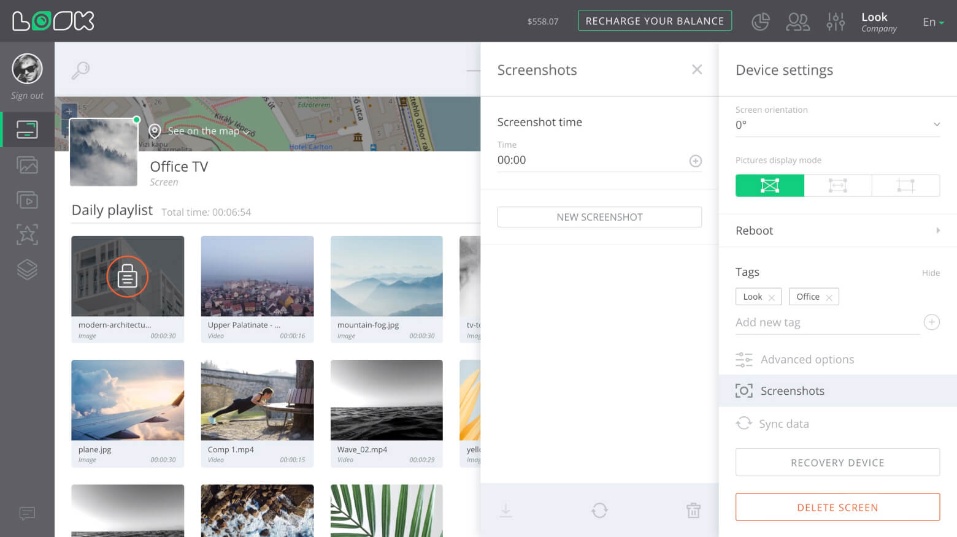This screenshot has width=957, height=537.
Task: Click Sign out link
Action: point(27,96)
